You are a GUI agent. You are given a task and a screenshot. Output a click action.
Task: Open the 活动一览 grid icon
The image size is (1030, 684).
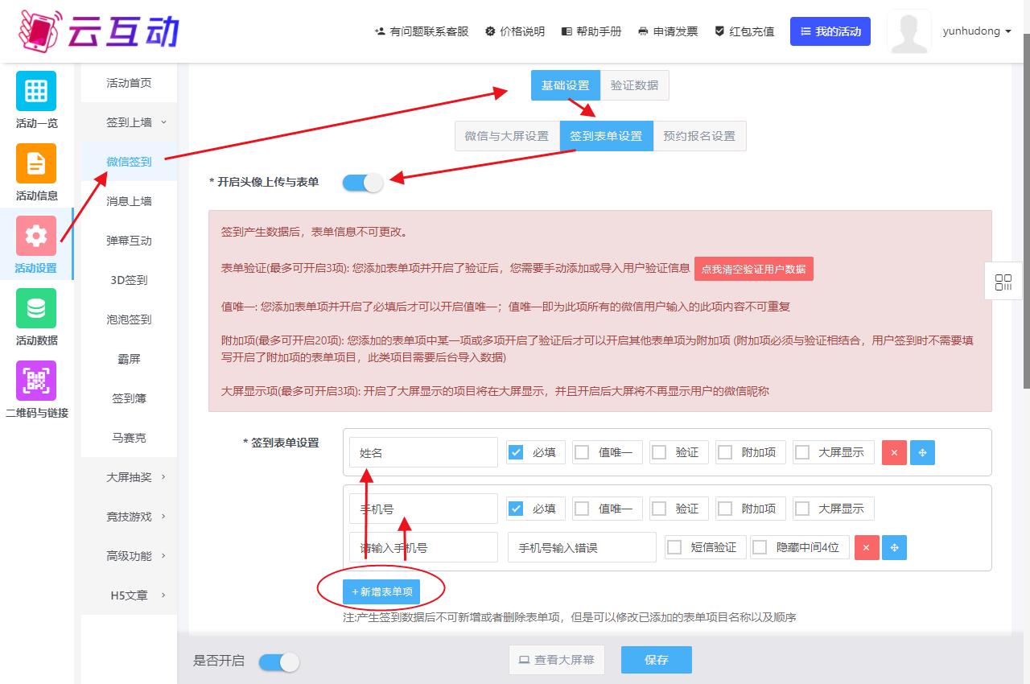[x=36, y=91]
